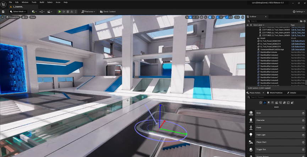This screenshot has width=307, height=157.
Task: Click the Outliner search field
Action: pos(273,21)
